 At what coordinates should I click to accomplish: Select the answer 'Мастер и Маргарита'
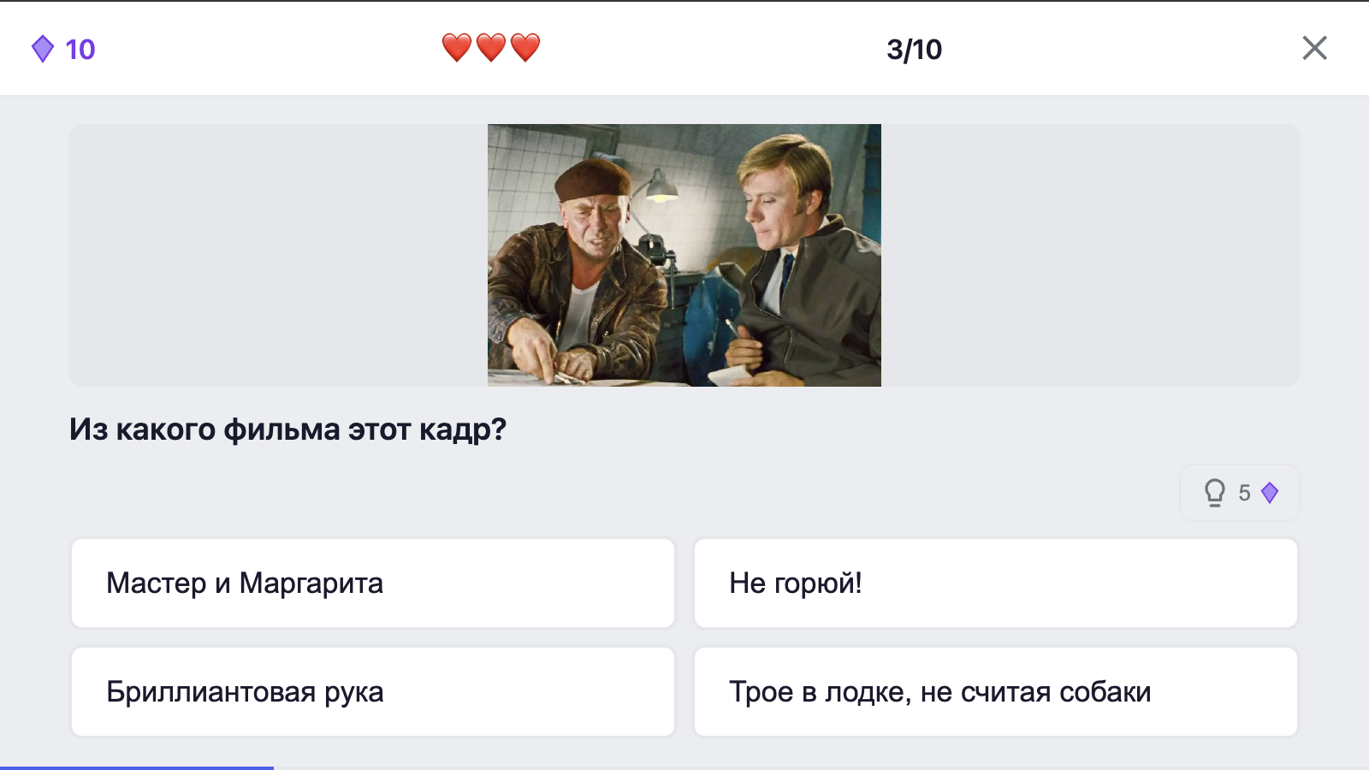point(372,583)
